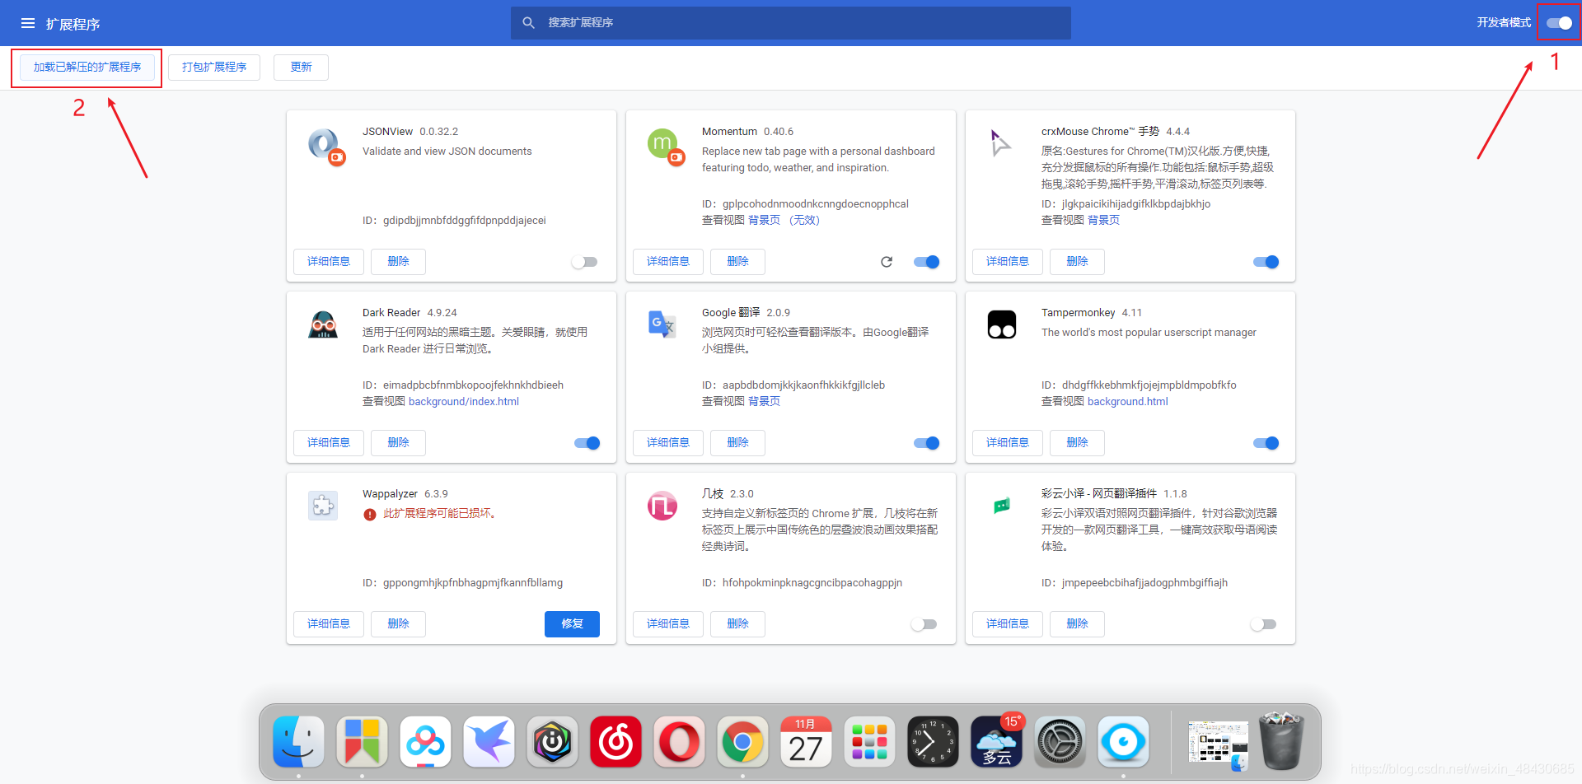Delete the Google 翻译 extension

737,442
